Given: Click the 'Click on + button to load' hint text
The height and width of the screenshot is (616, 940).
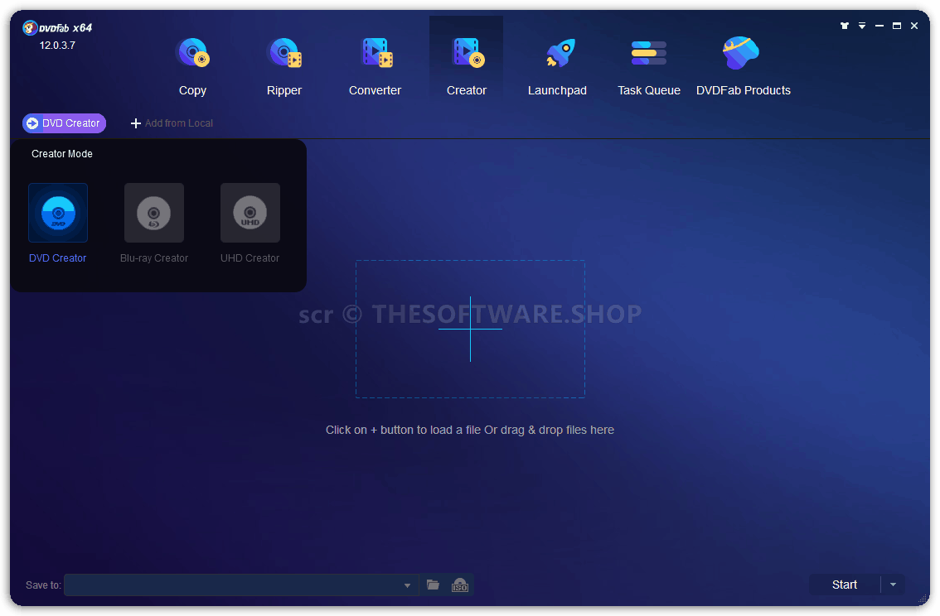Looking at the screenshot, I should pyautogui.click(x=470, y=430).
